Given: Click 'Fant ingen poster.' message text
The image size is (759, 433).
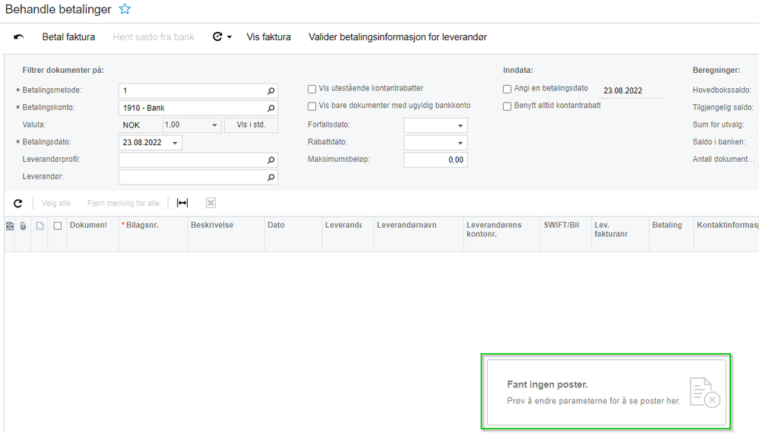Looking at the screenshot, I should [548, 384].
